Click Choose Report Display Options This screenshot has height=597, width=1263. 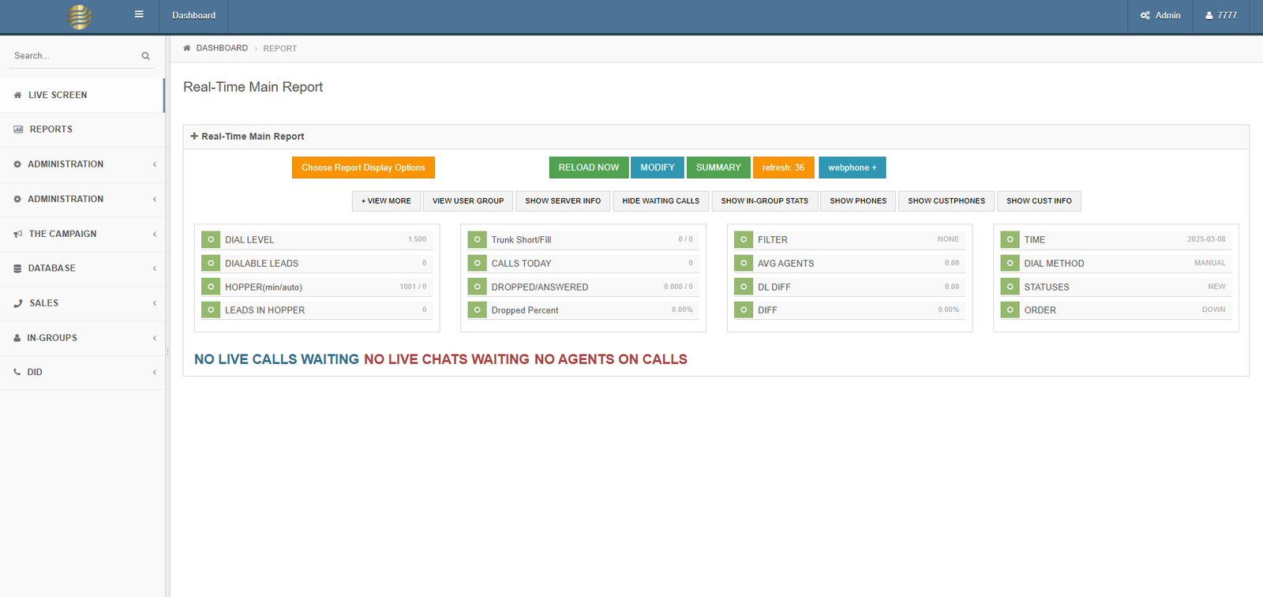click(x=363, y=167)
